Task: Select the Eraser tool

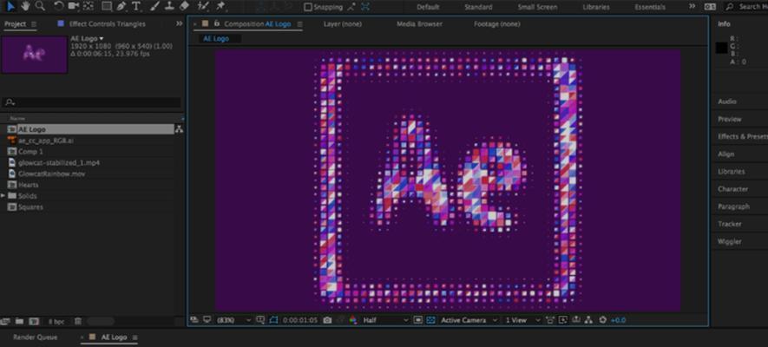Action: point(184,6)
